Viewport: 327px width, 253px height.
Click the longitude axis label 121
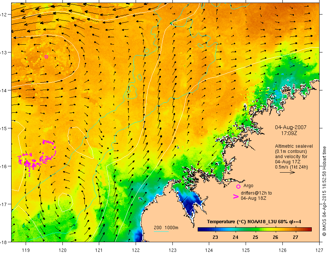click(99, 250)
